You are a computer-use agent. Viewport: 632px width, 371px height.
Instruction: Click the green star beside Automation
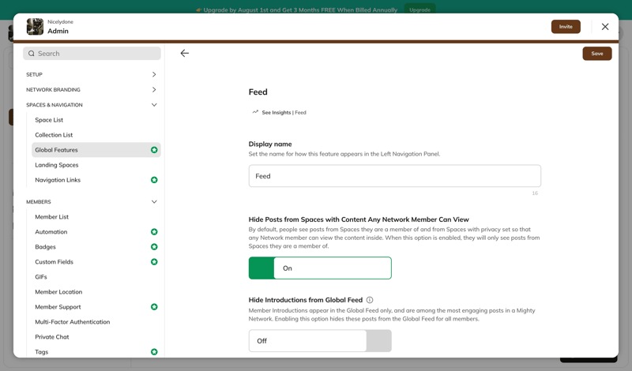click(154, 232)
